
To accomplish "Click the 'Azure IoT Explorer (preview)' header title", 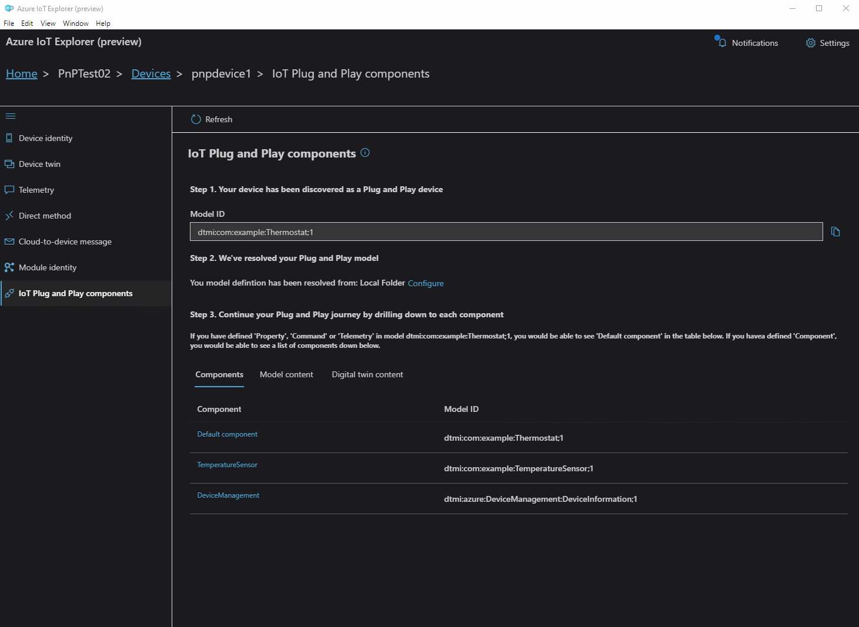I will point(73,42).
